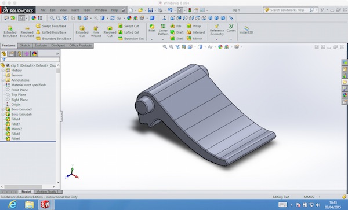
Task: Expand the Boss-Extrude3 feature node
Action: click(x=3, y=109)
